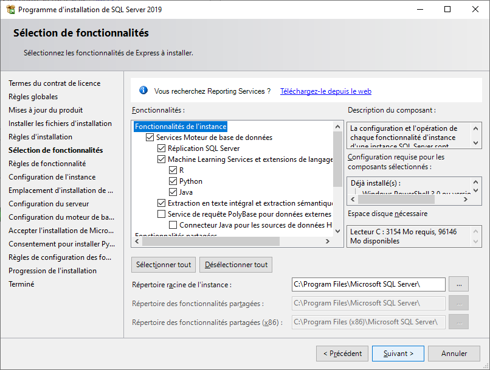Click the features list vertical scrollbar thumb

pyautogui.click(x=337, y=159)
